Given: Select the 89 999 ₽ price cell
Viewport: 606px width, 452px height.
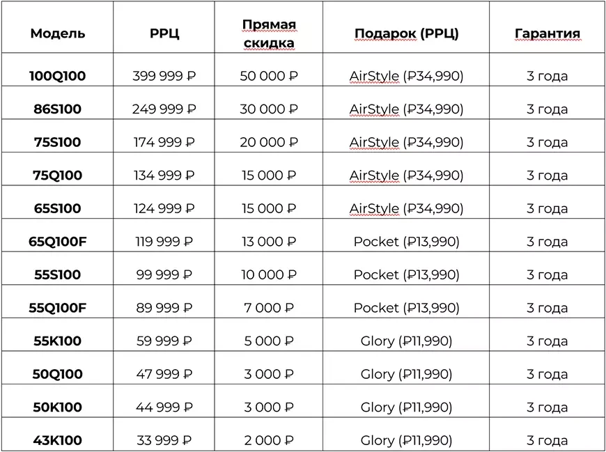Looking at the screenshot, I should (x=164, y=308).
